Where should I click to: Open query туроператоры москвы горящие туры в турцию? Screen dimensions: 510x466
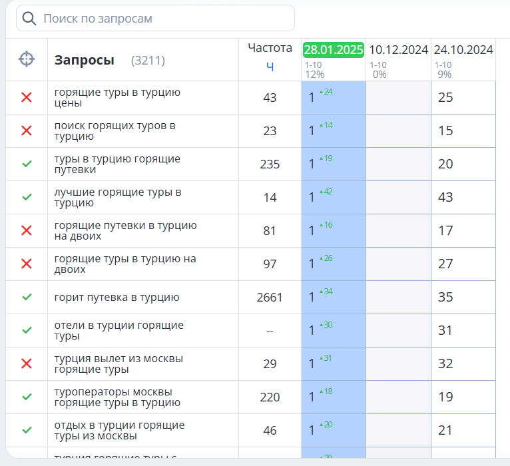click(x=117, y=397)
